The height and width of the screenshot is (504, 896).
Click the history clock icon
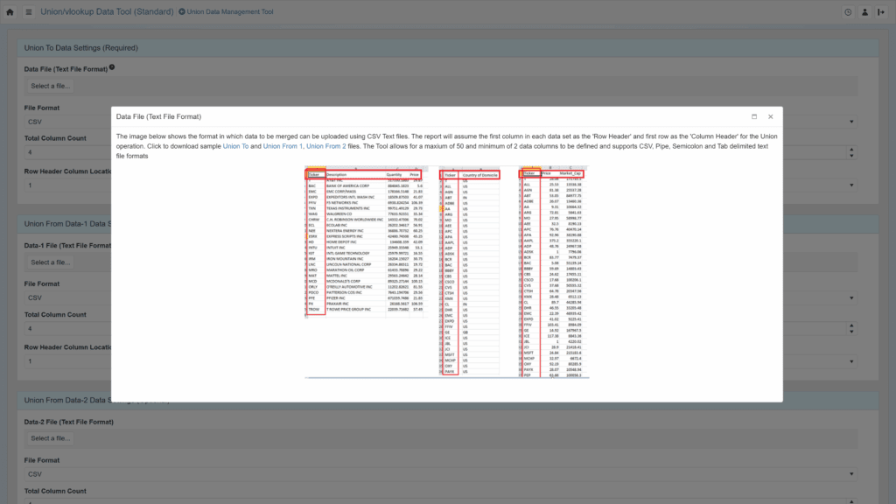tap(848, 12)
